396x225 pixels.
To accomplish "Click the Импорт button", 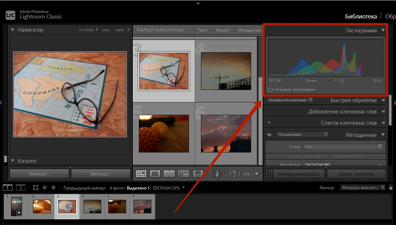I will (x=39, y=174).
